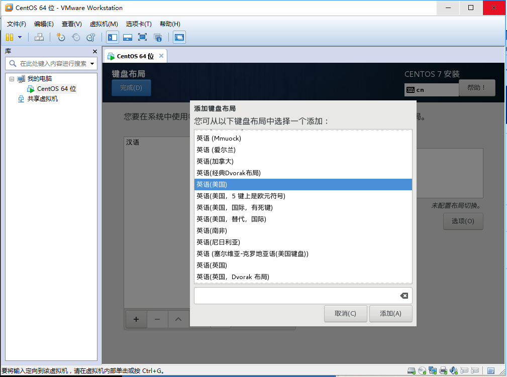Close the 库 library panel
Screen dimensions: 507x377
coord(95,51)
